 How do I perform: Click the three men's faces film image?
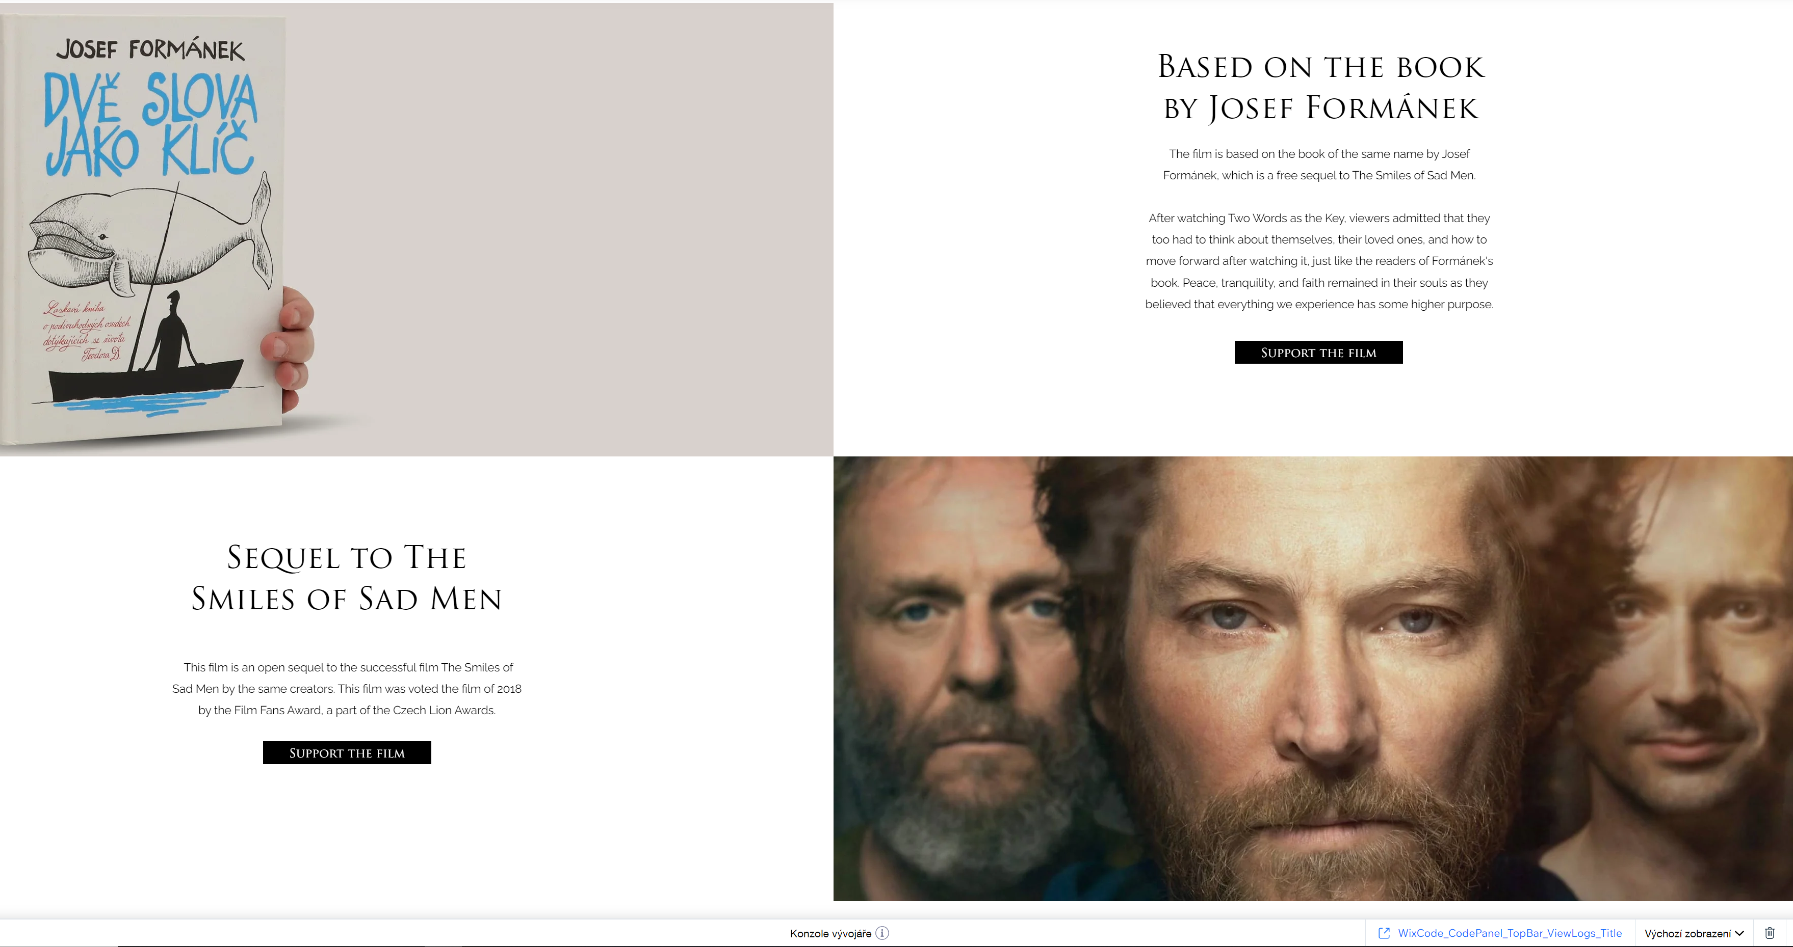point(1313,679)
